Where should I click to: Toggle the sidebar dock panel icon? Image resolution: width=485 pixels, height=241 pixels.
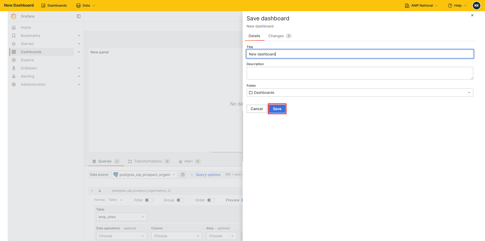click(x=79, y=16)
